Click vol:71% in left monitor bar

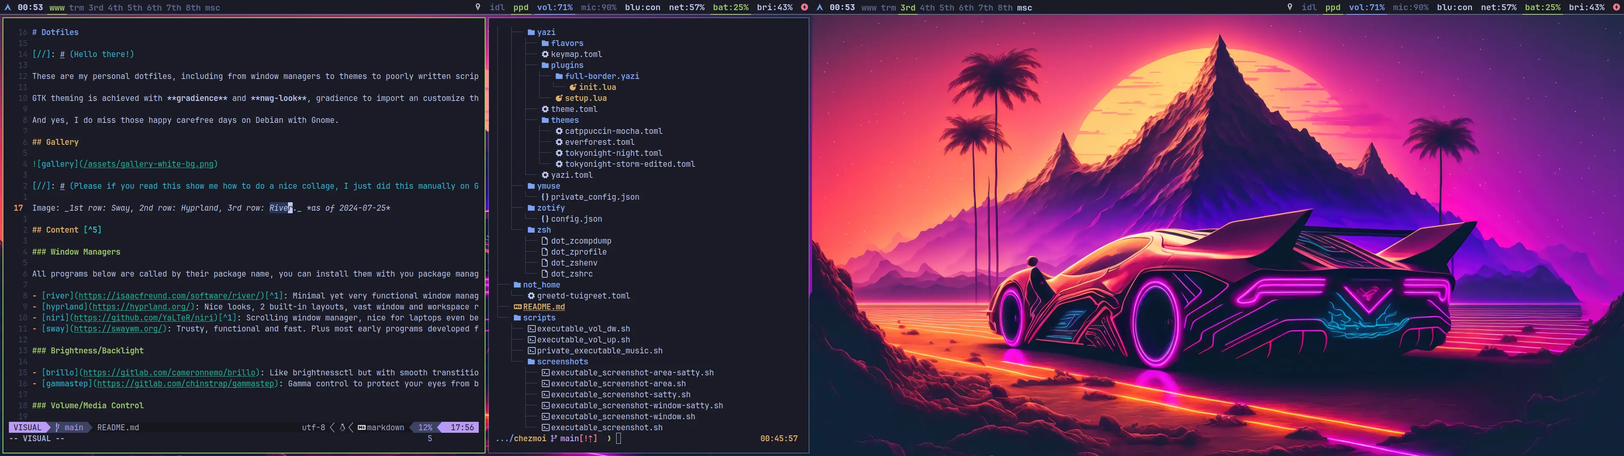coord(555,8)
